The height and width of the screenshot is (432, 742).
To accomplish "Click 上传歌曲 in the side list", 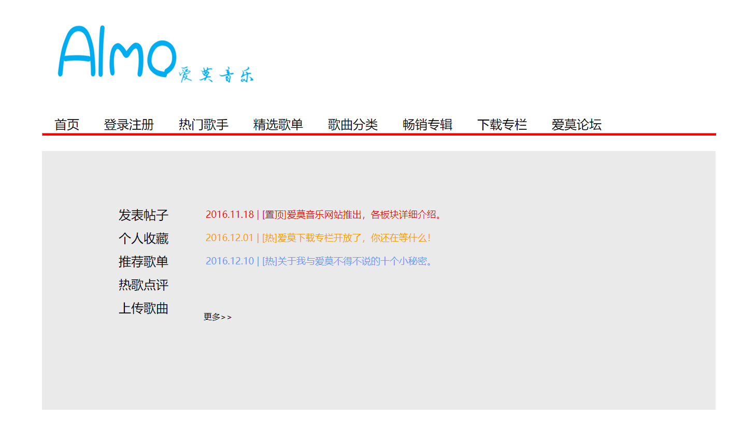I will [x=144, y=308].
